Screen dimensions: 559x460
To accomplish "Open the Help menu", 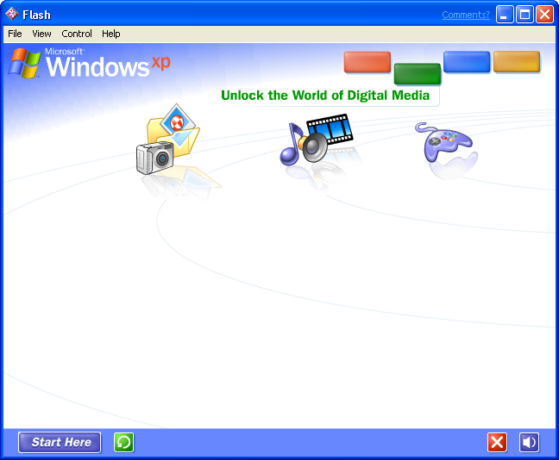I will pos(111,34).
